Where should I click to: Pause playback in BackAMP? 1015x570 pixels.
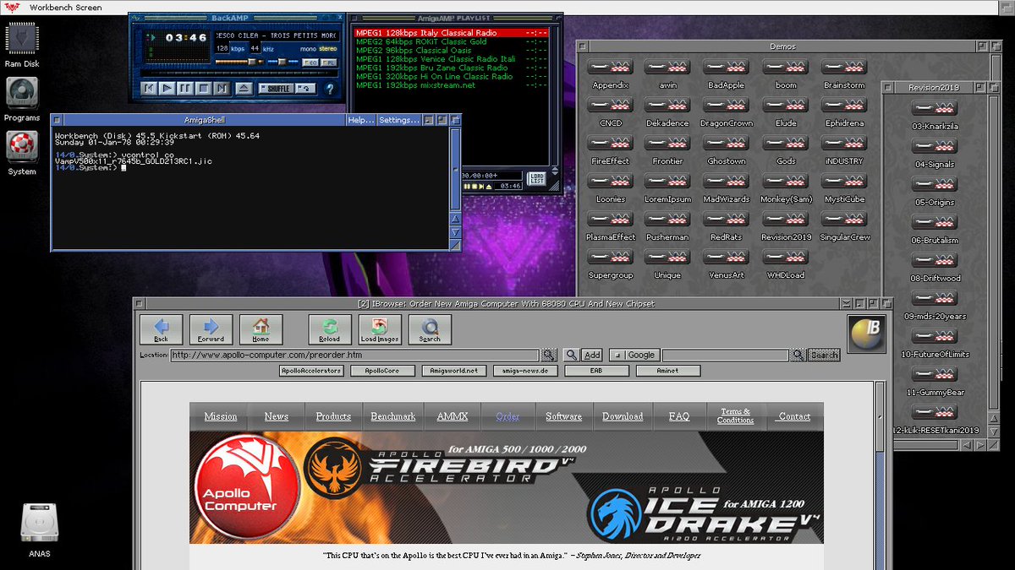coord(185,88)
